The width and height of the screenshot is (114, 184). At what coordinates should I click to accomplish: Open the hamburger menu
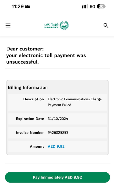pos(8,25)
